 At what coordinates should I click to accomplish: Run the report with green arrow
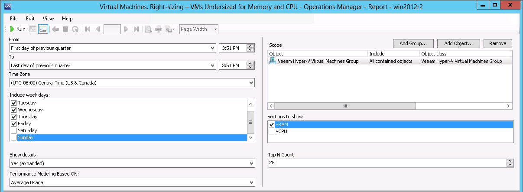(17, 29)
